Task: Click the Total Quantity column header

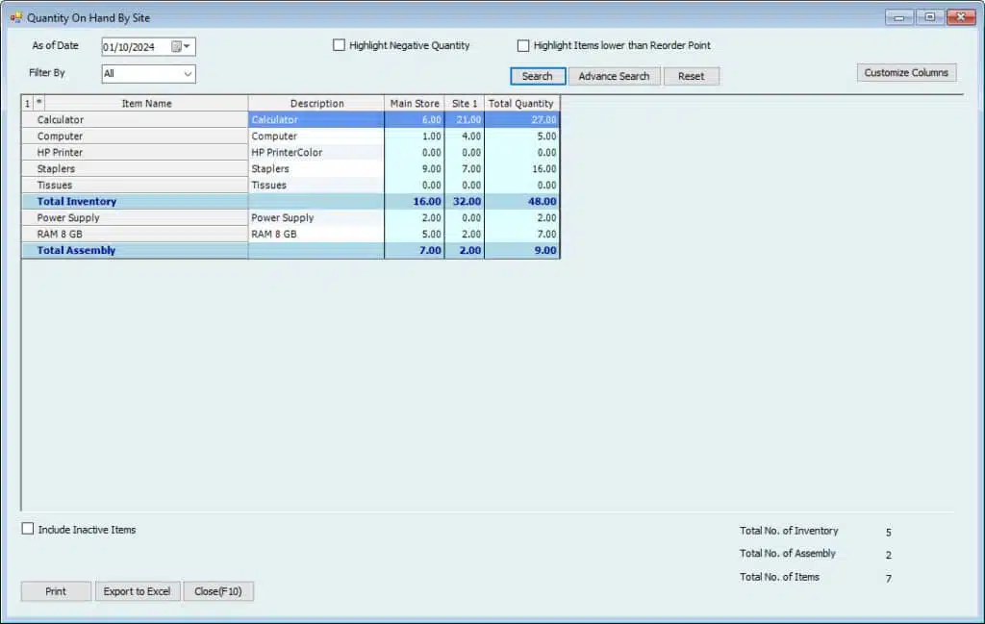Action: click(520, 103)
